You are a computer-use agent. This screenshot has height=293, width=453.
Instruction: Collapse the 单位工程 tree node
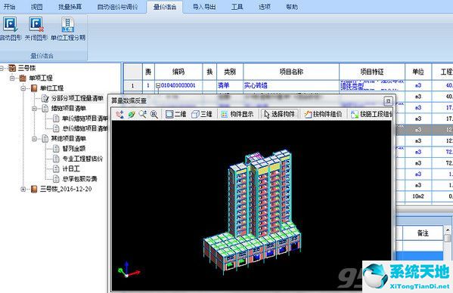pos(23,88)
